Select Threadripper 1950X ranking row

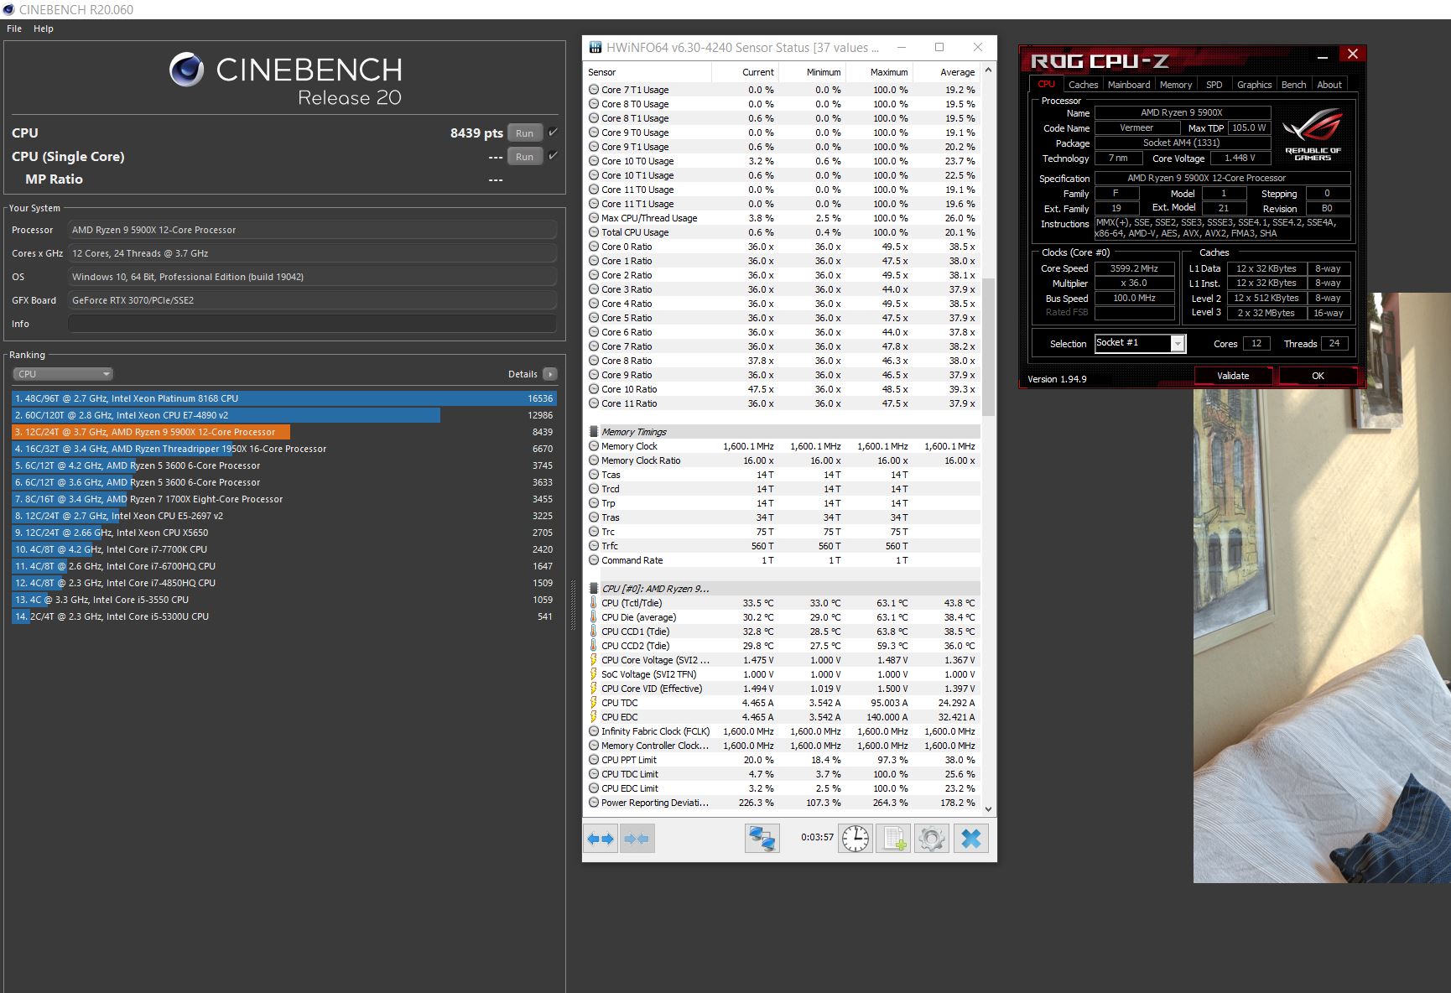284,449
